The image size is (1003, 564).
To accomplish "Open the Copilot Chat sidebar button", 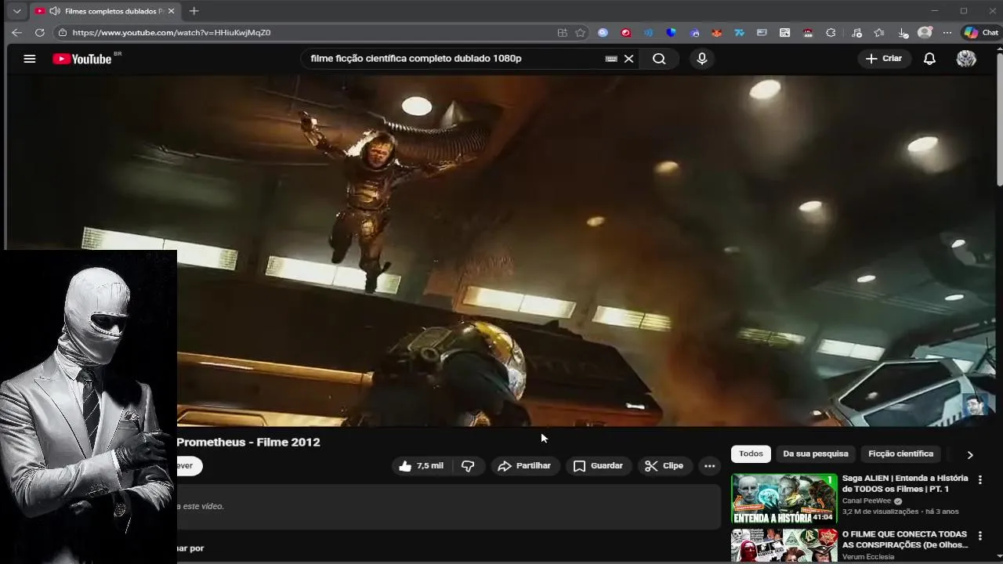I will [x=981, y=32].
